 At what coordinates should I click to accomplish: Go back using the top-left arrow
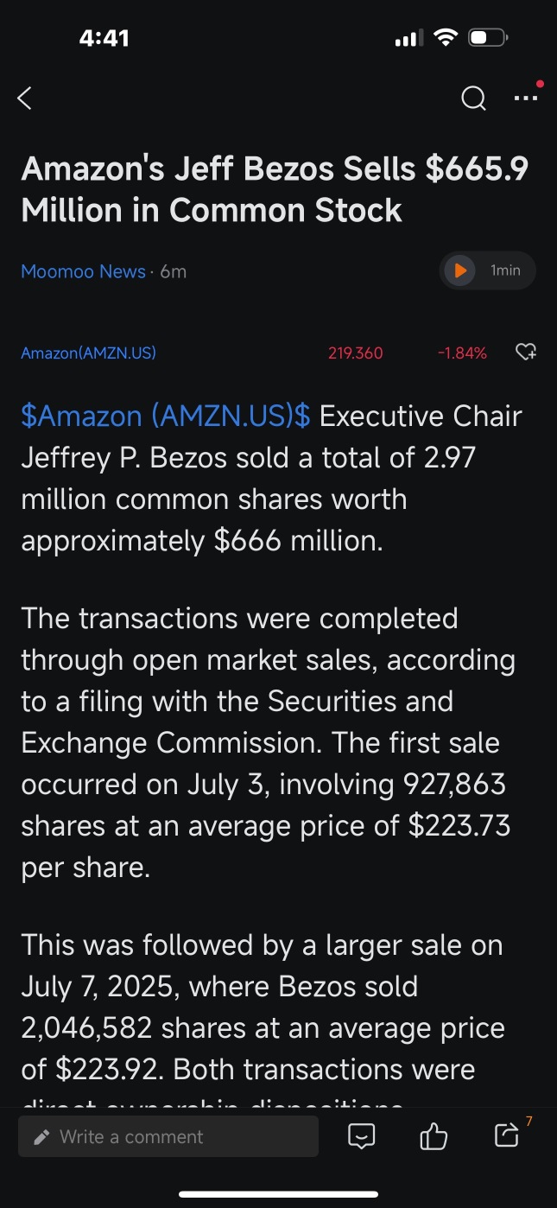tap(24, 99)
